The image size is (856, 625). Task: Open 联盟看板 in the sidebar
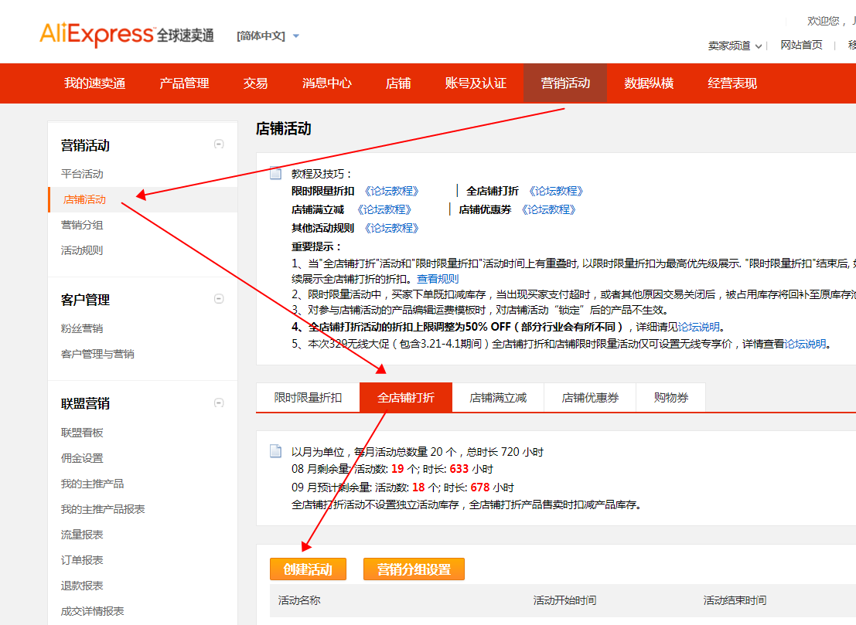click(82, 433)
